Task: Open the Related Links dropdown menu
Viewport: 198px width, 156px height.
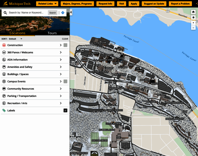Action: tap(47, 4)
